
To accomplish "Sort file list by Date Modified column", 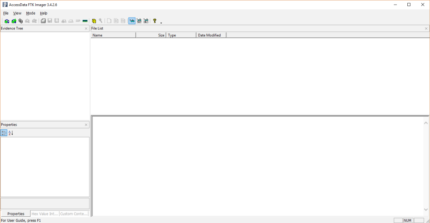I will (211, 35).
